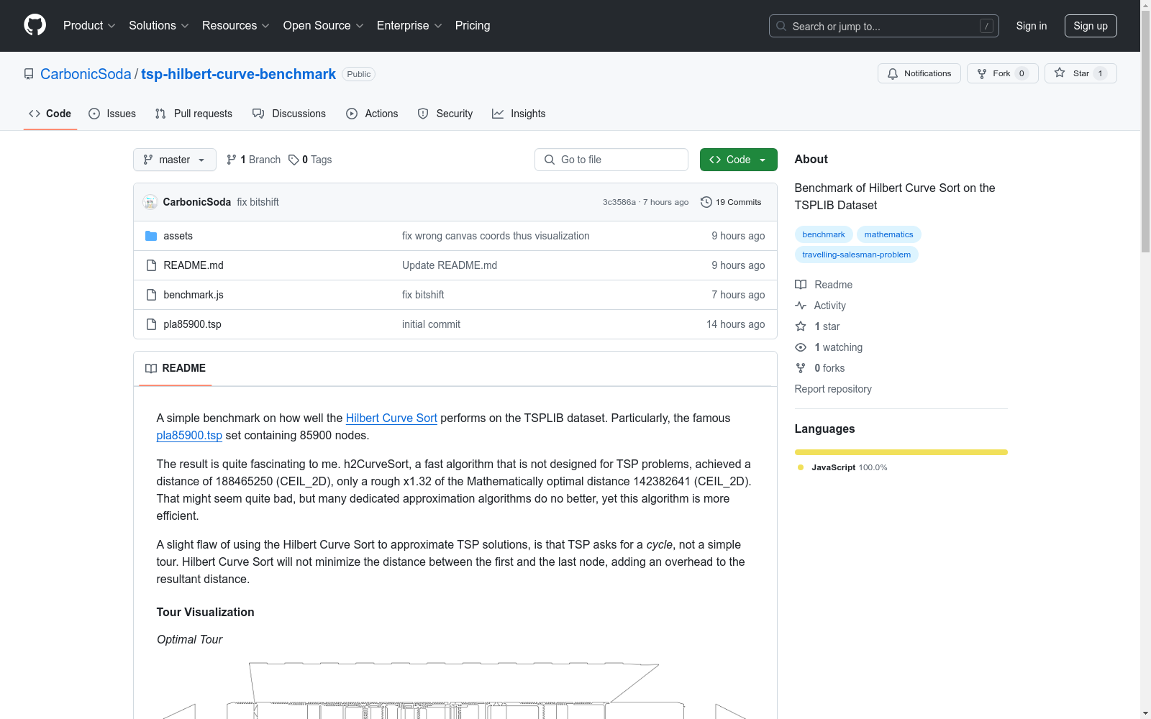1151x719 pixels.
Task: Open the fix bitshift latest commit message
Action: click(x=258, y=202)
